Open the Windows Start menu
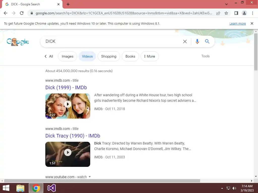This screenshot has height=193, width=258. click(6, 188)
